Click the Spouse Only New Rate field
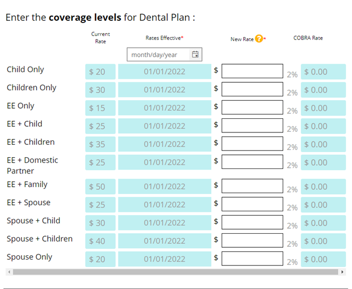352x289 pixels. pos(252,259)
